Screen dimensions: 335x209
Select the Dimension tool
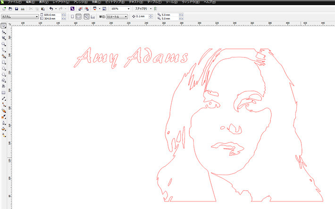click(4, 99)
